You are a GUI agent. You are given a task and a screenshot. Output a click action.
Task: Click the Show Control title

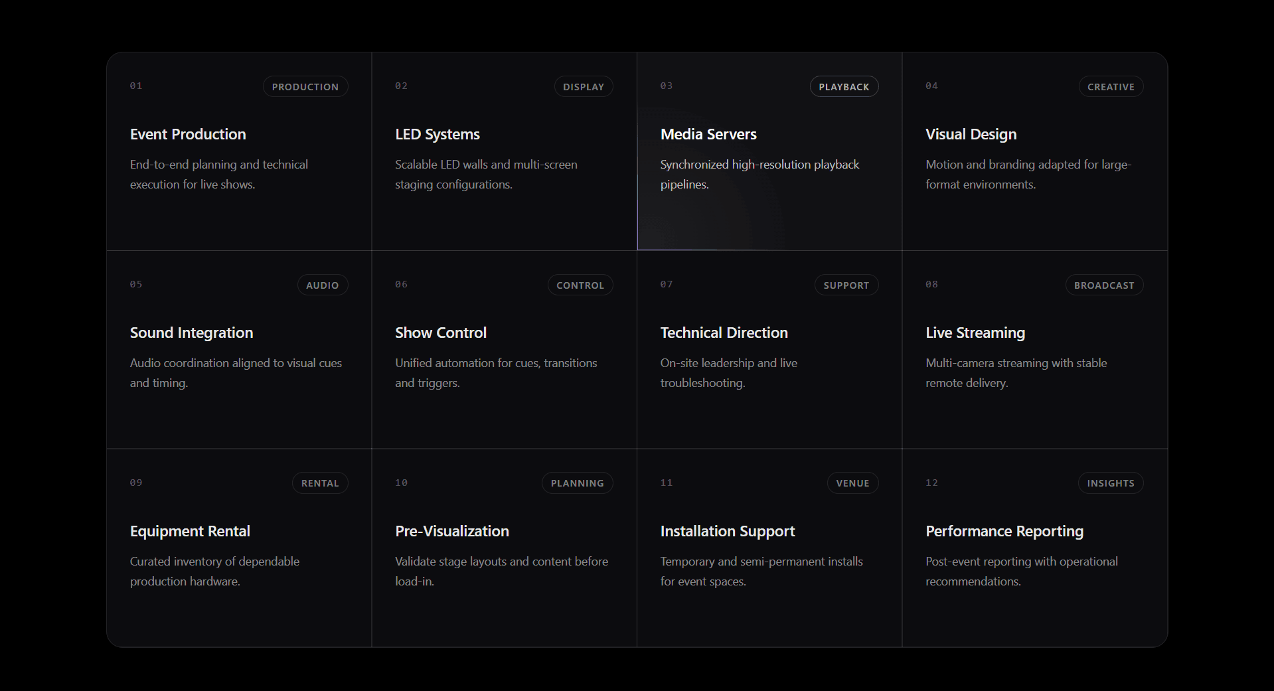coord(441,333)
